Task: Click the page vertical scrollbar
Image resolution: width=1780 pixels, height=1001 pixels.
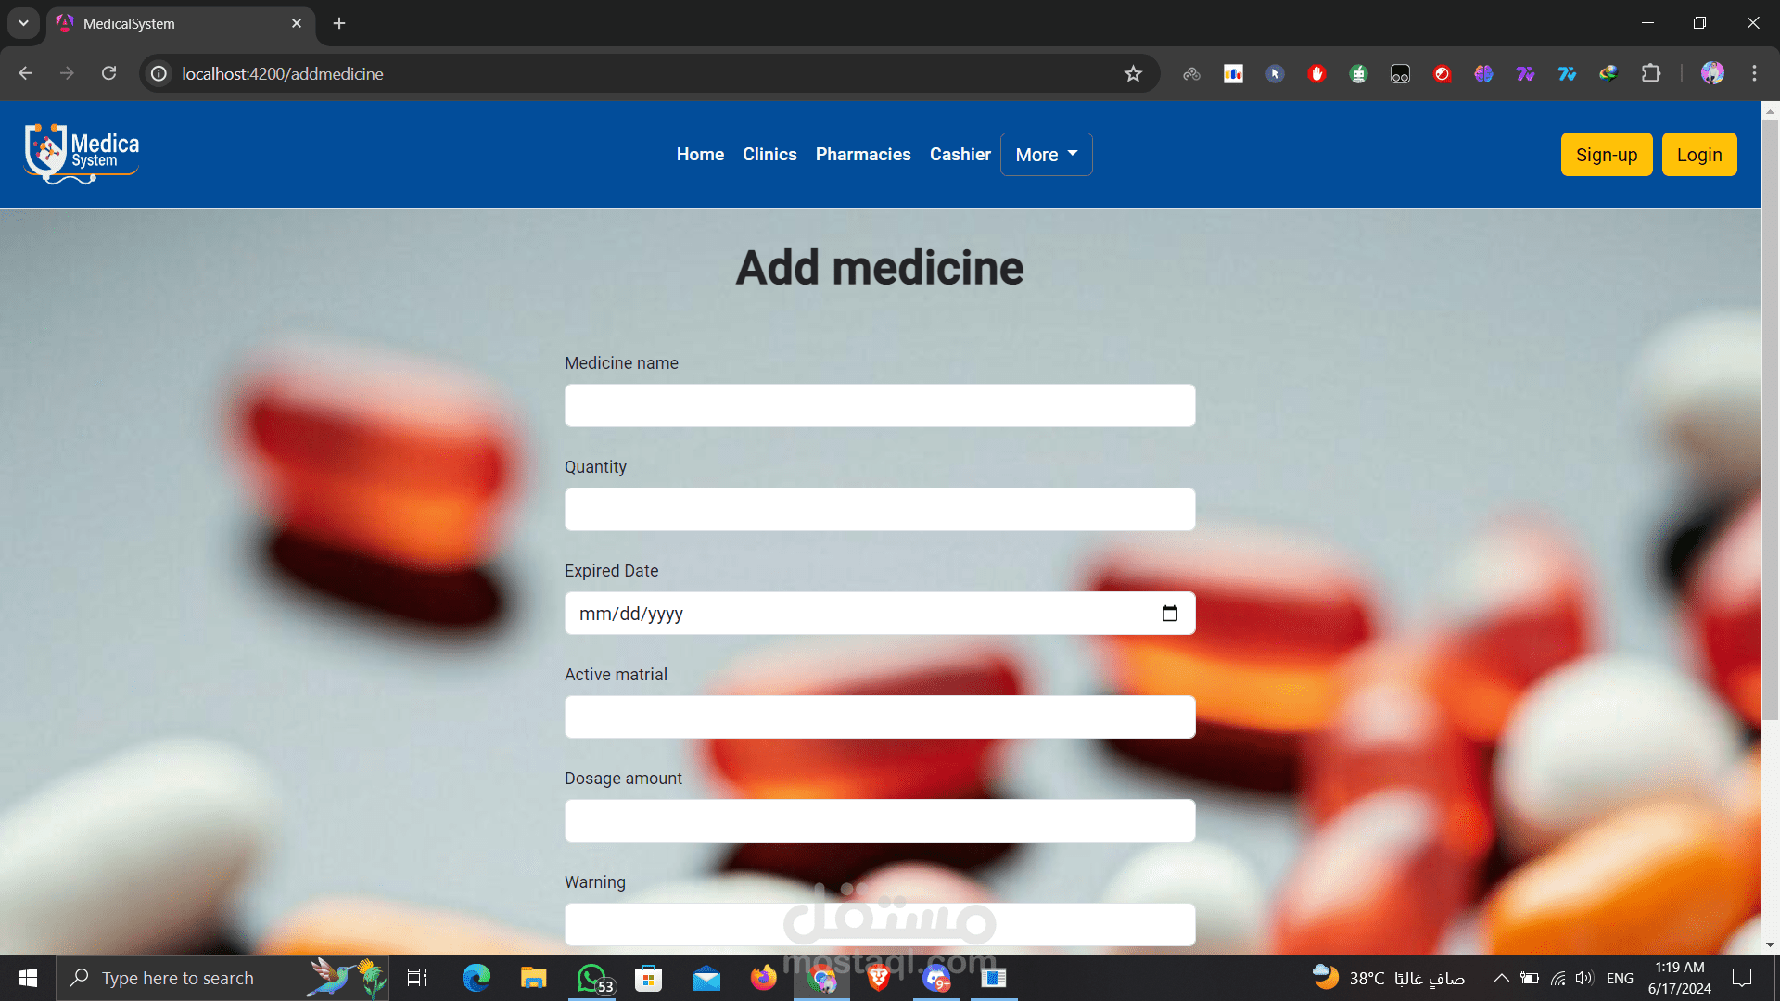Action: (1769, 417)
